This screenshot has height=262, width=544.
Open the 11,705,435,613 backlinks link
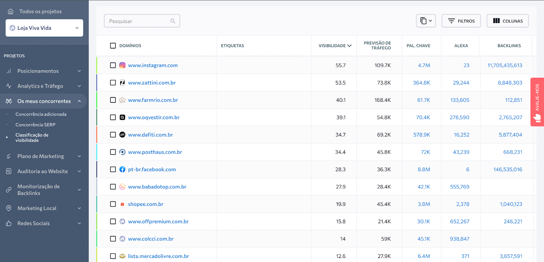(505, 65)
